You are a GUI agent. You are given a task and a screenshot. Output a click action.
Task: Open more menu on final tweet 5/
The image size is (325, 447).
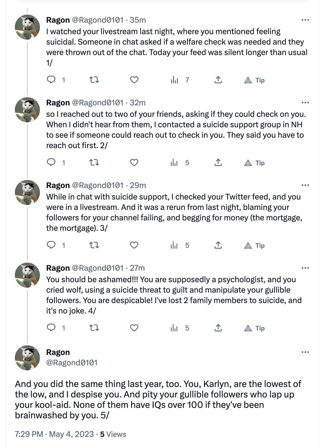pyautogui.click(x=305, y=352)
